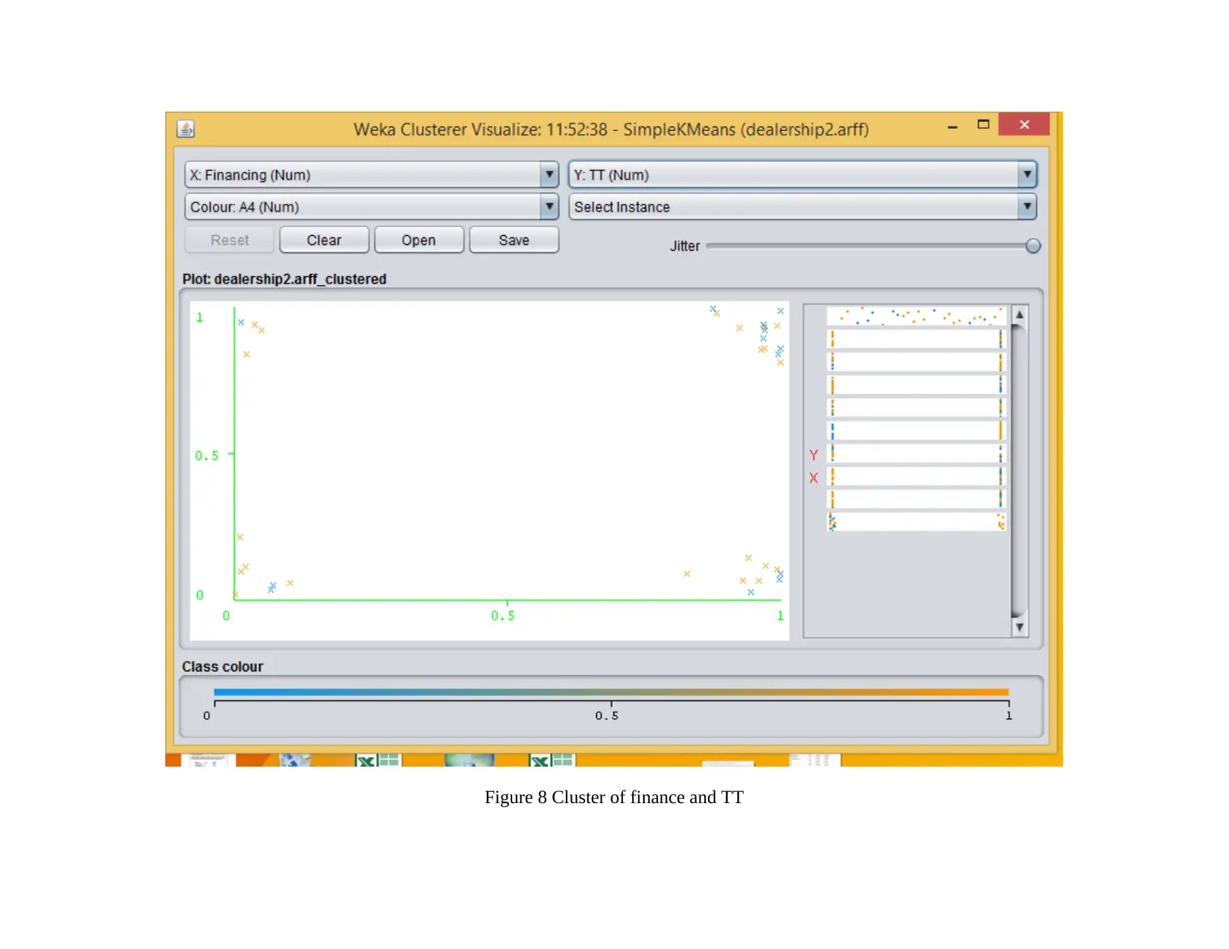Close the Weka Clusterer Visualize window

(x=1024, y=124)
